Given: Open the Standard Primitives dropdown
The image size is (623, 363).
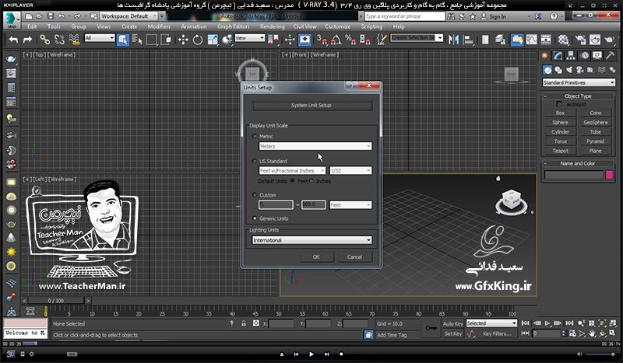Looking at the screenshot, I should (579, 82).
